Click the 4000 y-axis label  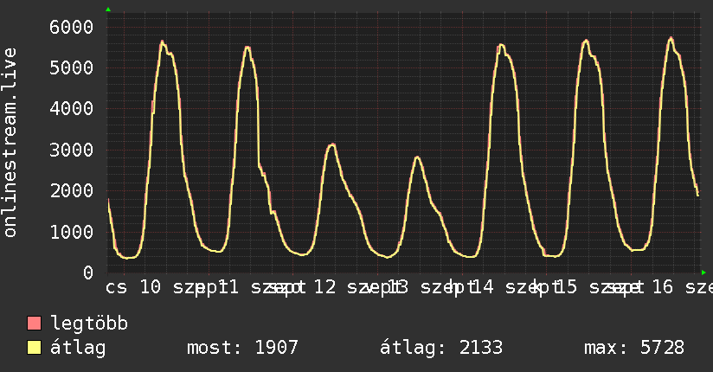coord(72,108)
